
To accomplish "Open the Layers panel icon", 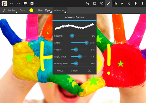I will (x=136, y=3).
